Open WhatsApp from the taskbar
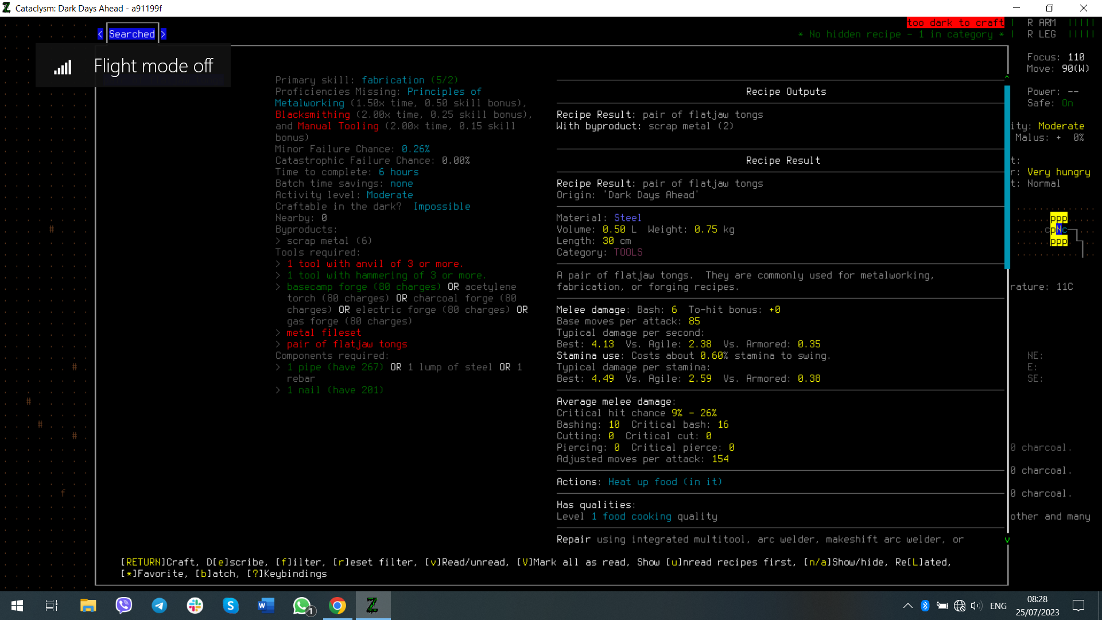 click(301, 606)
